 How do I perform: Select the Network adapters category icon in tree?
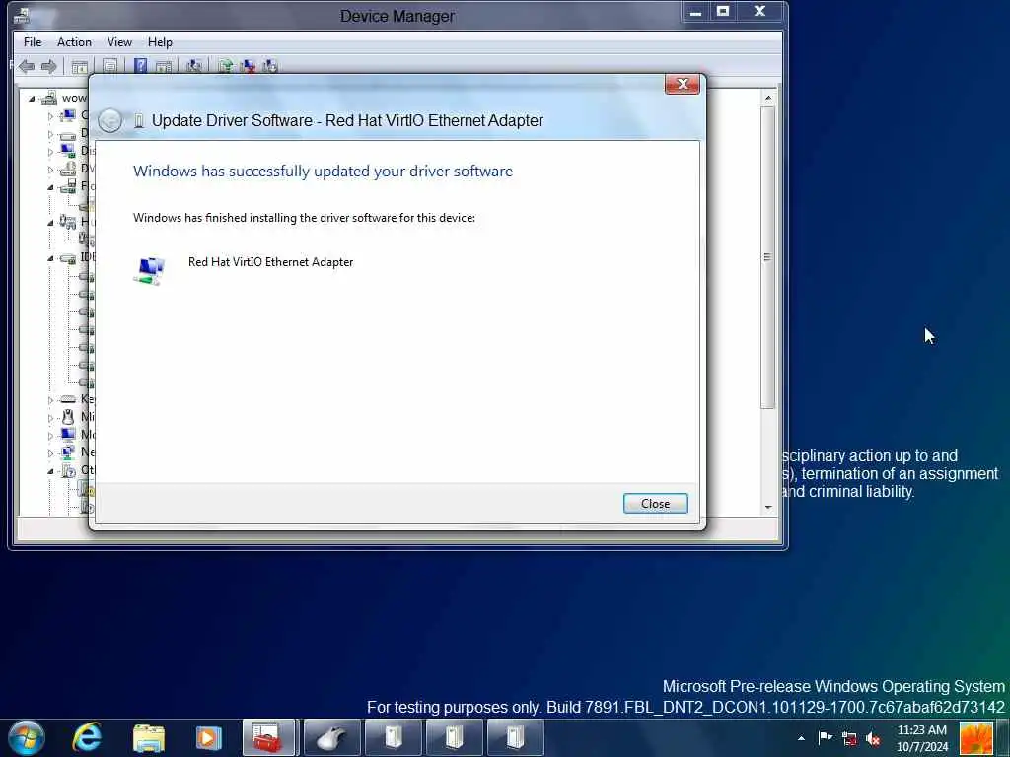pos(68,451)
